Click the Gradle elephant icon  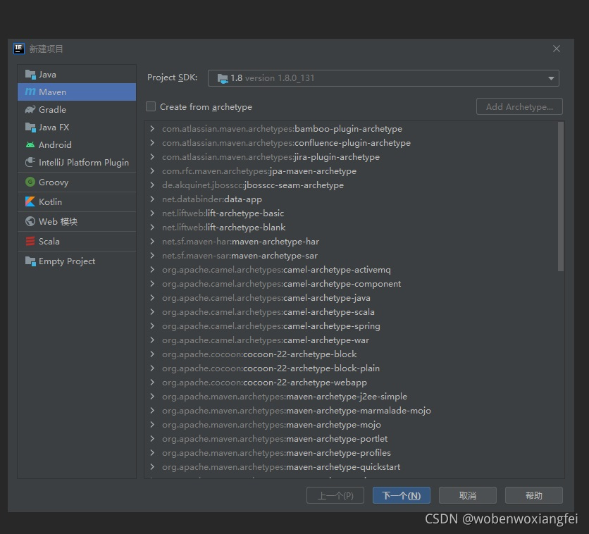(30, 109)
